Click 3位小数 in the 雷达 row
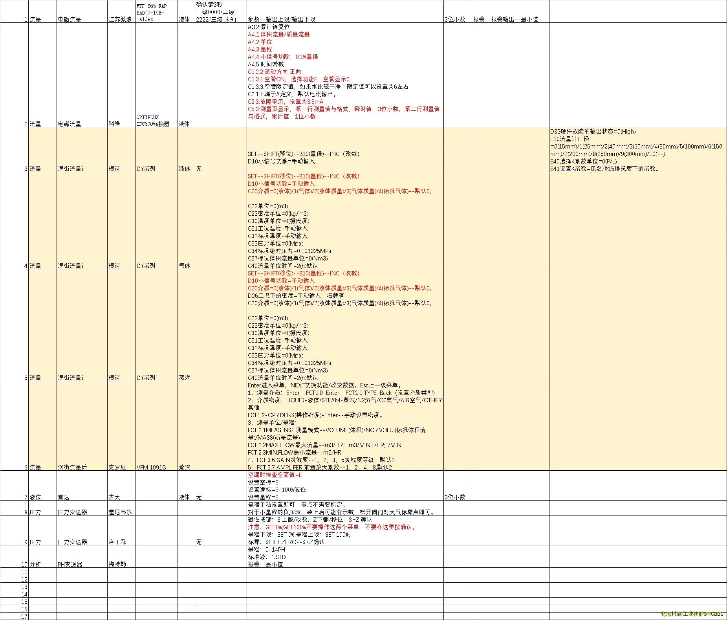The width and height of the screenshot is (727, 620). pos(458,486)
